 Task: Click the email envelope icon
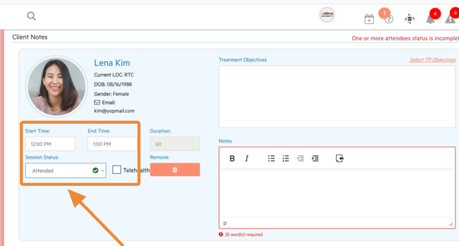(x=97, y=103)
